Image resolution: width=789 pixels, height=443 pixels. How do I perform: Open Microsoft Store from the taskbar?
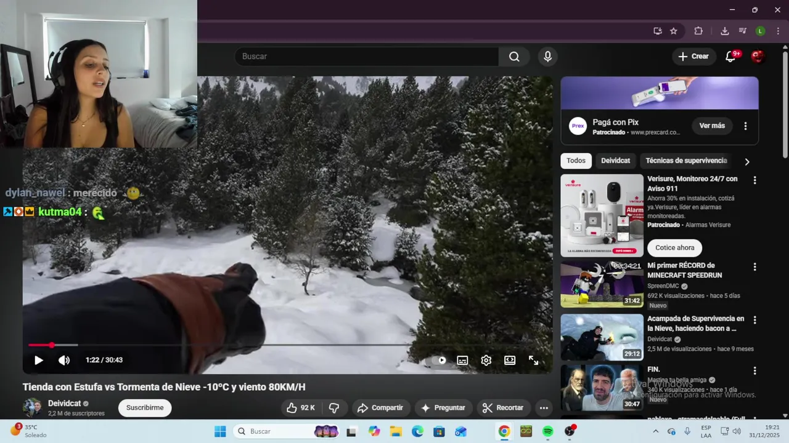coord(439,431)
